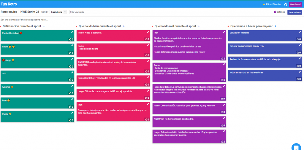The width and height of the screenshot is (304, 150).
Task: Remove 'Qué ha ido bien durante el sprint' column
Action: (76, 26)
